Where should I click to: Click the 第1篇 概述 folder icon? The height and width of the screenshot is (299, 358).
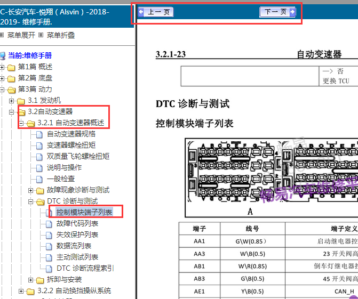11,68
